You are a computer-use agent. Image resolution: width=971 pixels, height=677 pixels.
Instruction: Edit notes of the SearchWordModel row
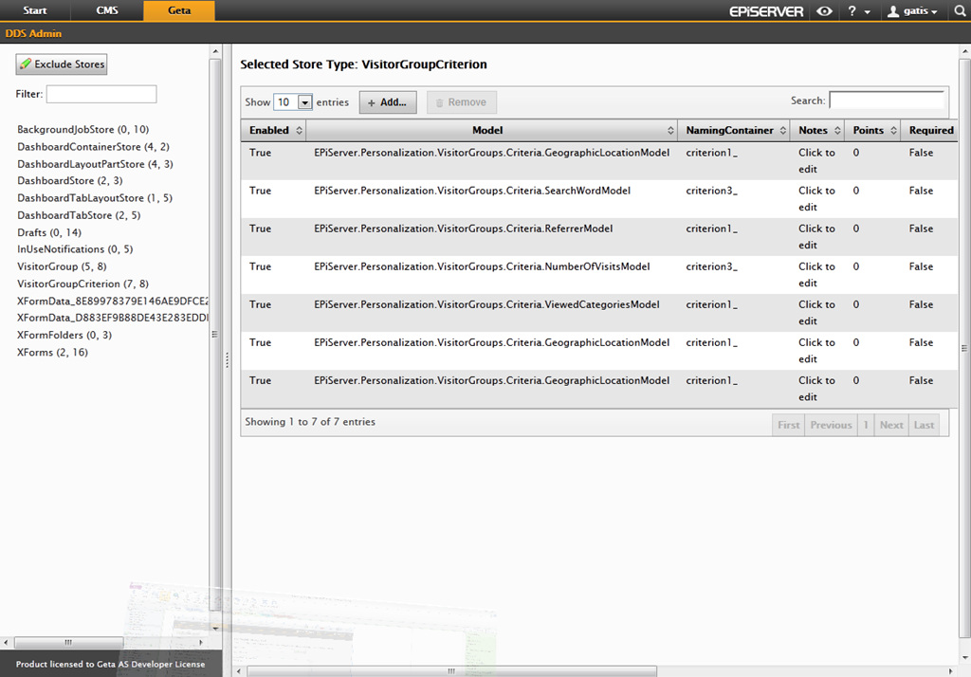[815, 198]
